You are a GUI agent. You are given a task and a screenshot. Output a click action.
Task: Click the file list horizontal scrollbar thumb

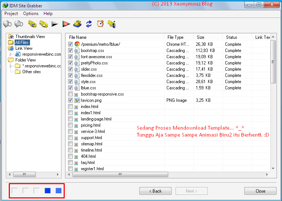pyautogui.click(x=120, y=174)
